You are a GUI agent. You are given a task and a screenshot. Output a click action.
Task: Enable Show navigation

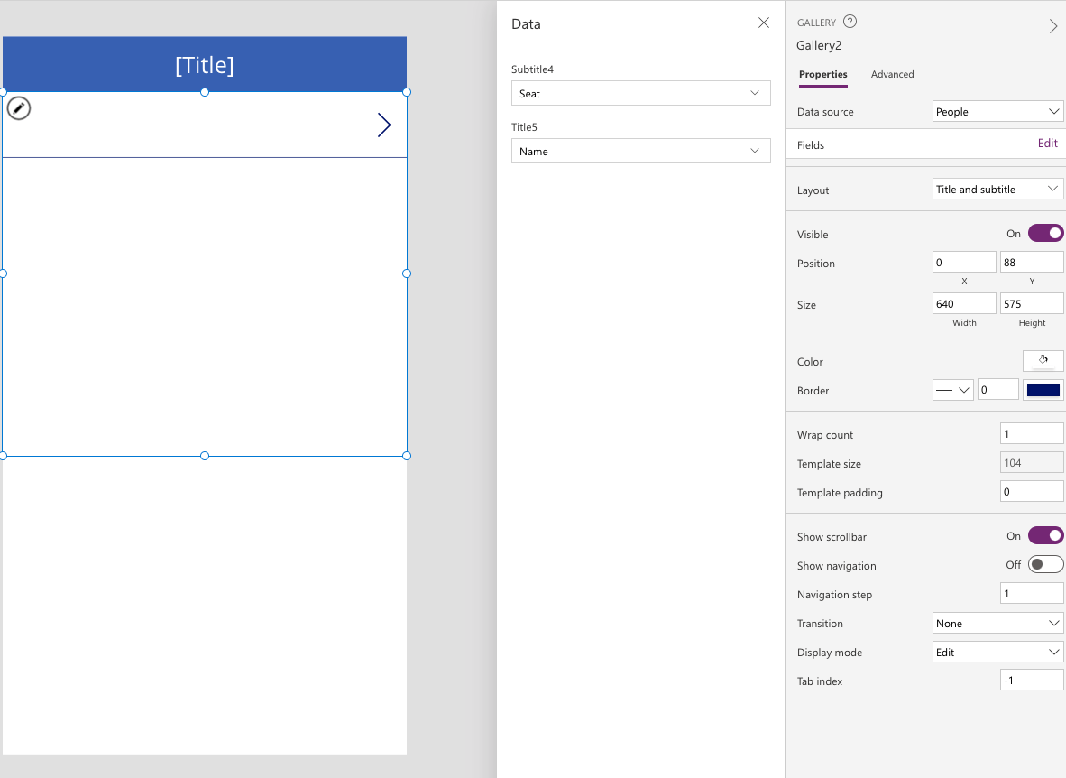1044,564
